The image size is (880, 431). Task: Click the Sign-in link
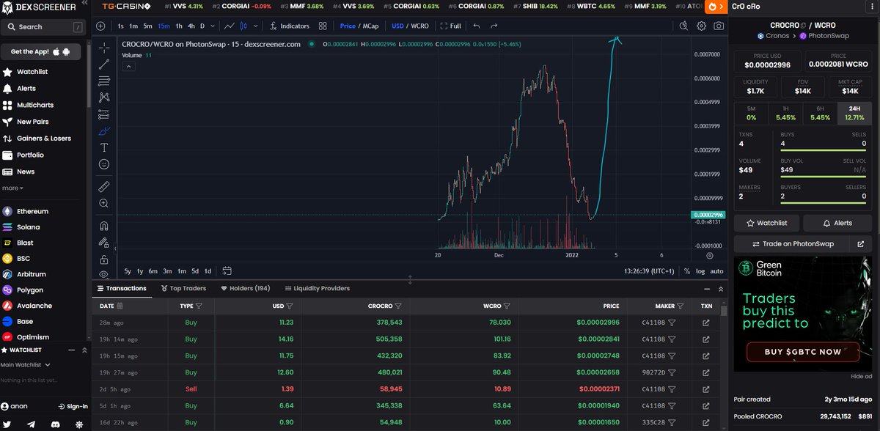point(72,406)
